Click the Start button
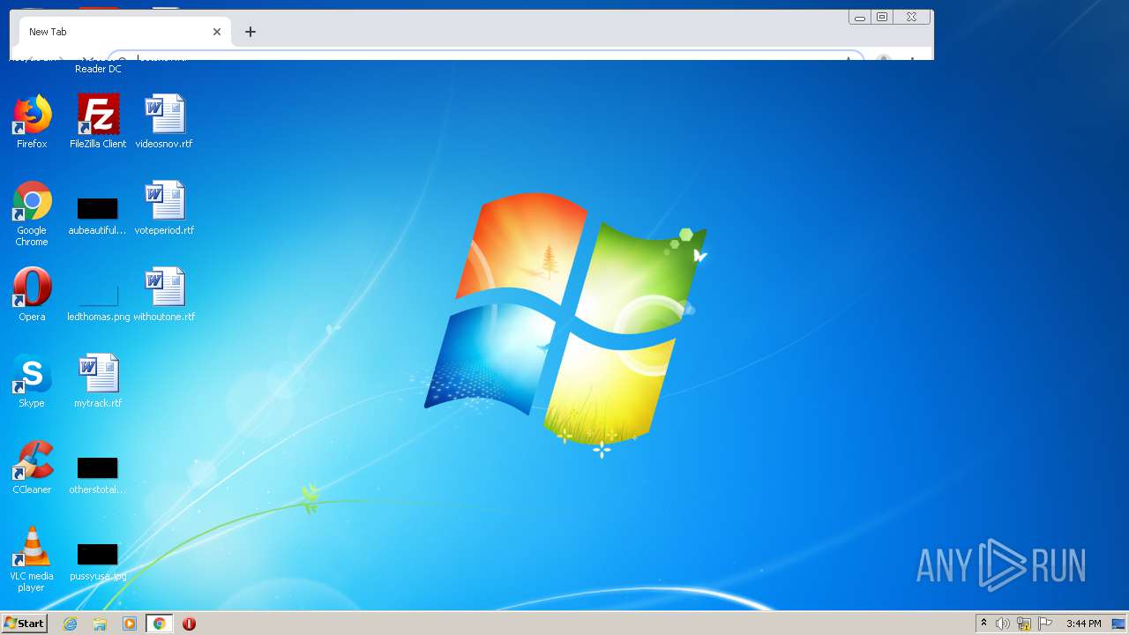The height and width of the screenshot is (635, 1129). pos(24,623)
